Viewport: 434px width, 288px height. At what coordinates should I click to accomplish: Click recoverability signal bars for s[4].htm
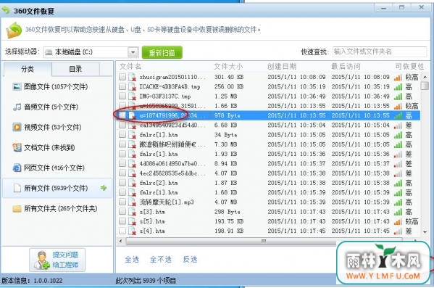click(x=398, y=231)
